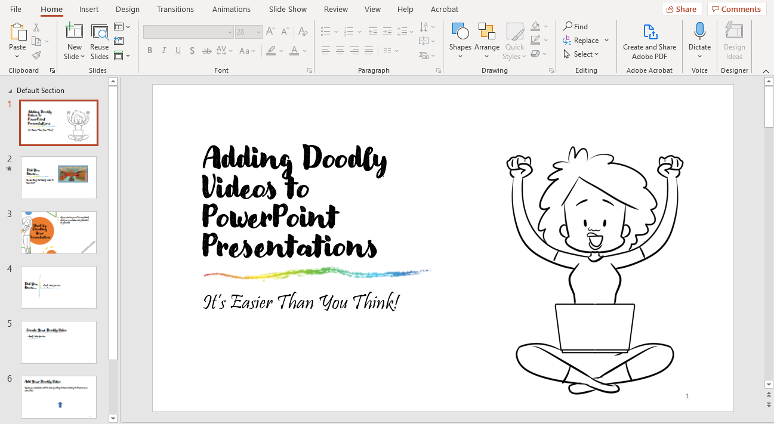The height and width of the screenshot is (424, 774).
Task: Decrease font size with the smaller A
Action: pyautogui.click(x=286, y=32)
